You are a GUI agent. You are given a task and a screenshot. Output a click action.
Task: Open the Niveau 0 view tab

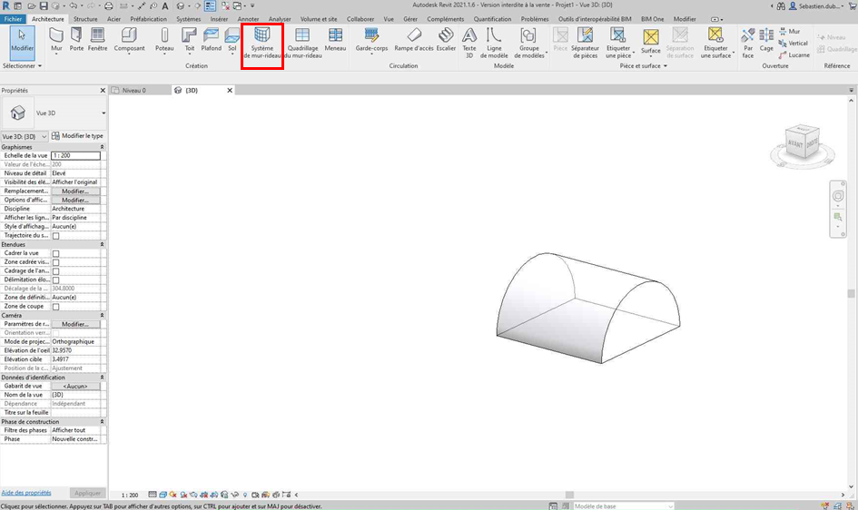pyautogui.click(x=133, y=91)
